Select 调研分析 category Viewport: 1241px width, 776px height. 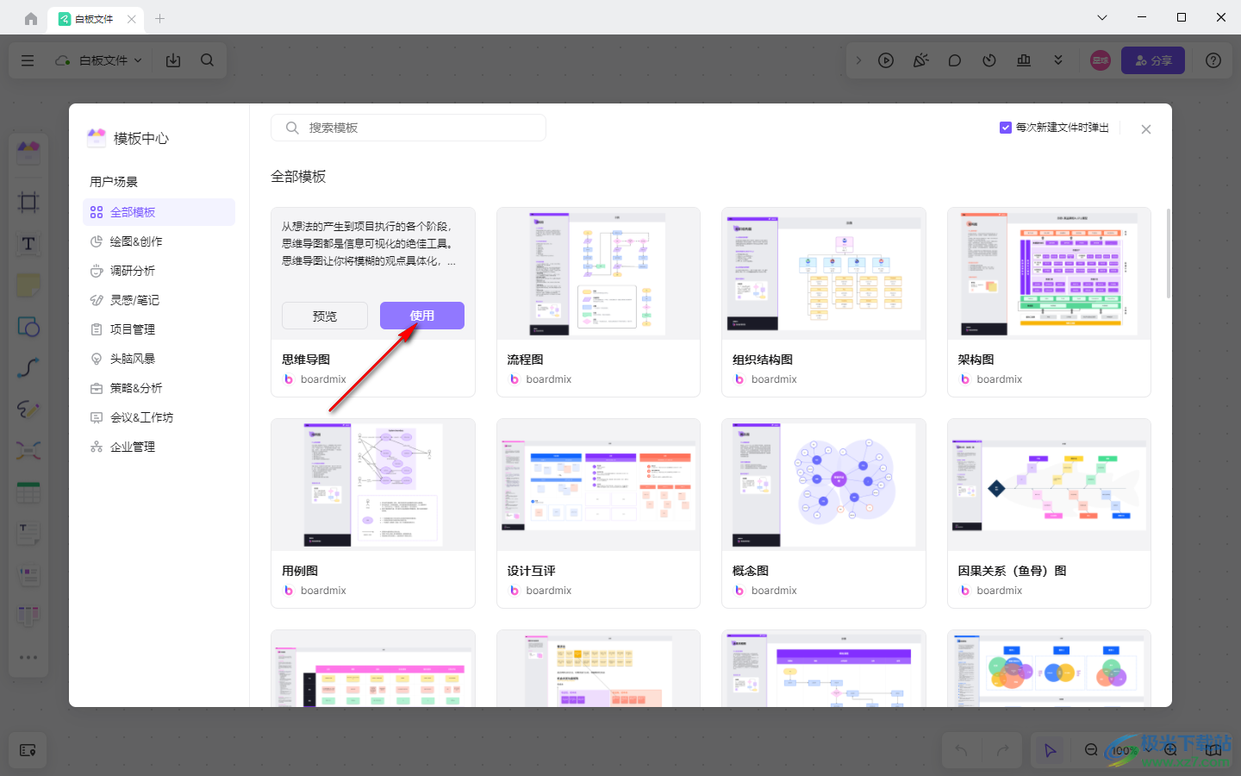click(x=159, y=271)
